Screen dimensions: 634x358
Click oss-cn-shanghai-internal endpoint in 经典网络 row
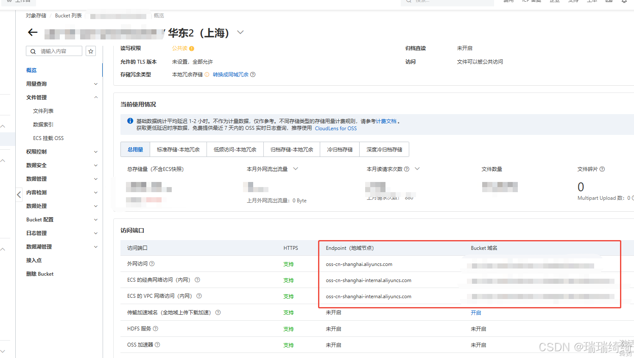[369, 280]
